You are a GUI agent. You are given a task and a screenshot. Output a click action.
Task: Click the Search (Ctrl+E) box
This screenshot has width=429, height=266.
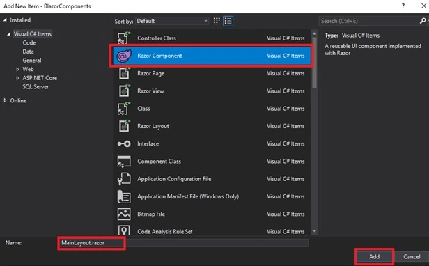coord(369,21)
